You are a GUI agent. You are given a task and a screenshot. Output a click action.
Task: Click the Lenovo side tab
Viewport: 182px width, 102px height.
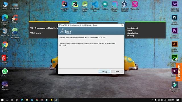tap(179, 72)
